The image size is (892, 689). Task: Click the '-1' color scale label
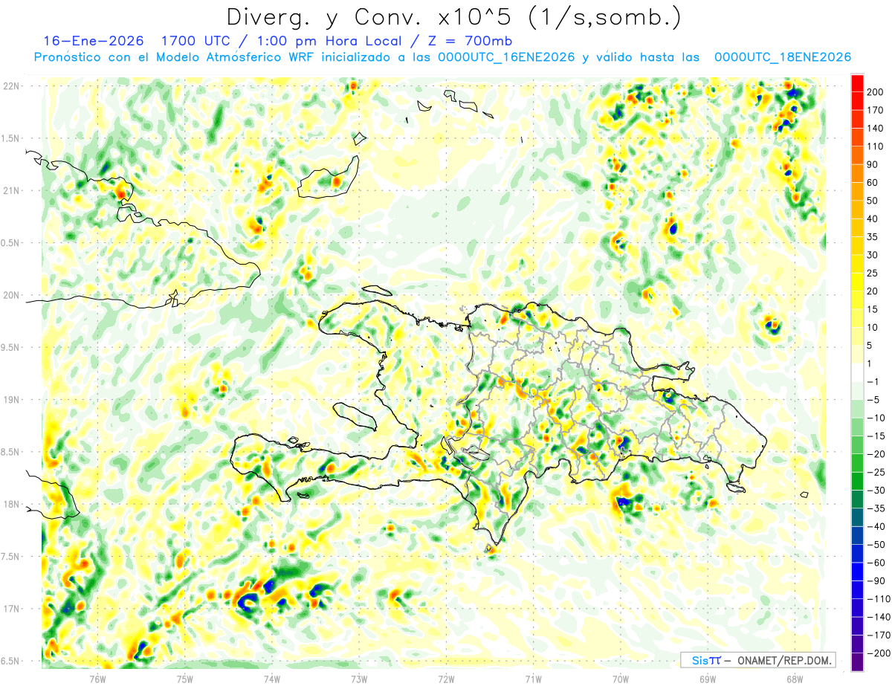874,382
